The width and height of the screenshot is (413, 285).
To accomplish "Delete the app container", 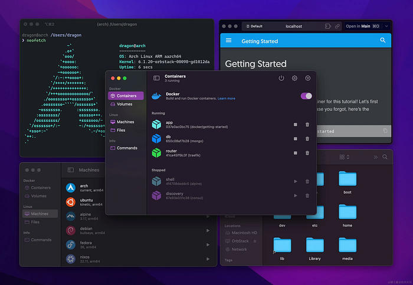I will [307, 125].
